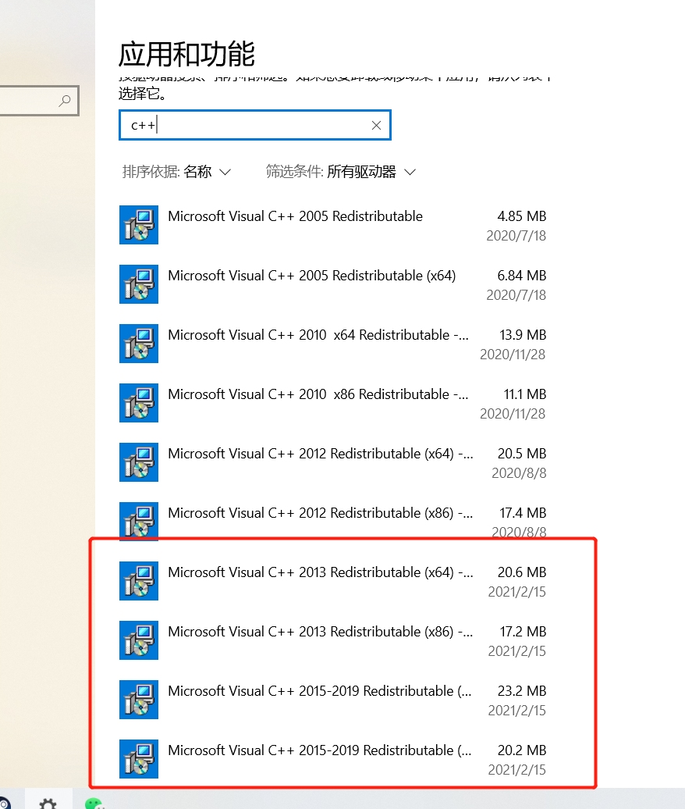This screenshot has height=809, width=685.
Task: Click the 2020/11/28 date under 13.9 MB
Action: coord(513,355)
